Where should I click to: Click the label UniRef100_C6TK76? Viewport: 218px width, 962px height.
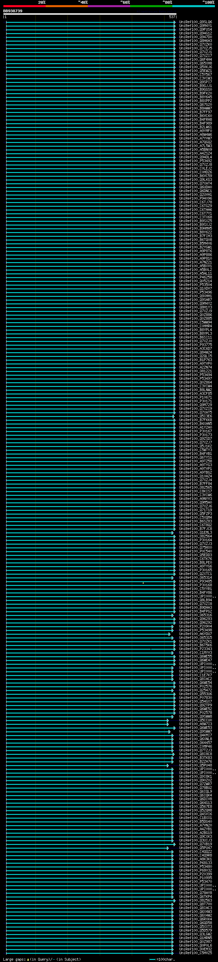195,559
